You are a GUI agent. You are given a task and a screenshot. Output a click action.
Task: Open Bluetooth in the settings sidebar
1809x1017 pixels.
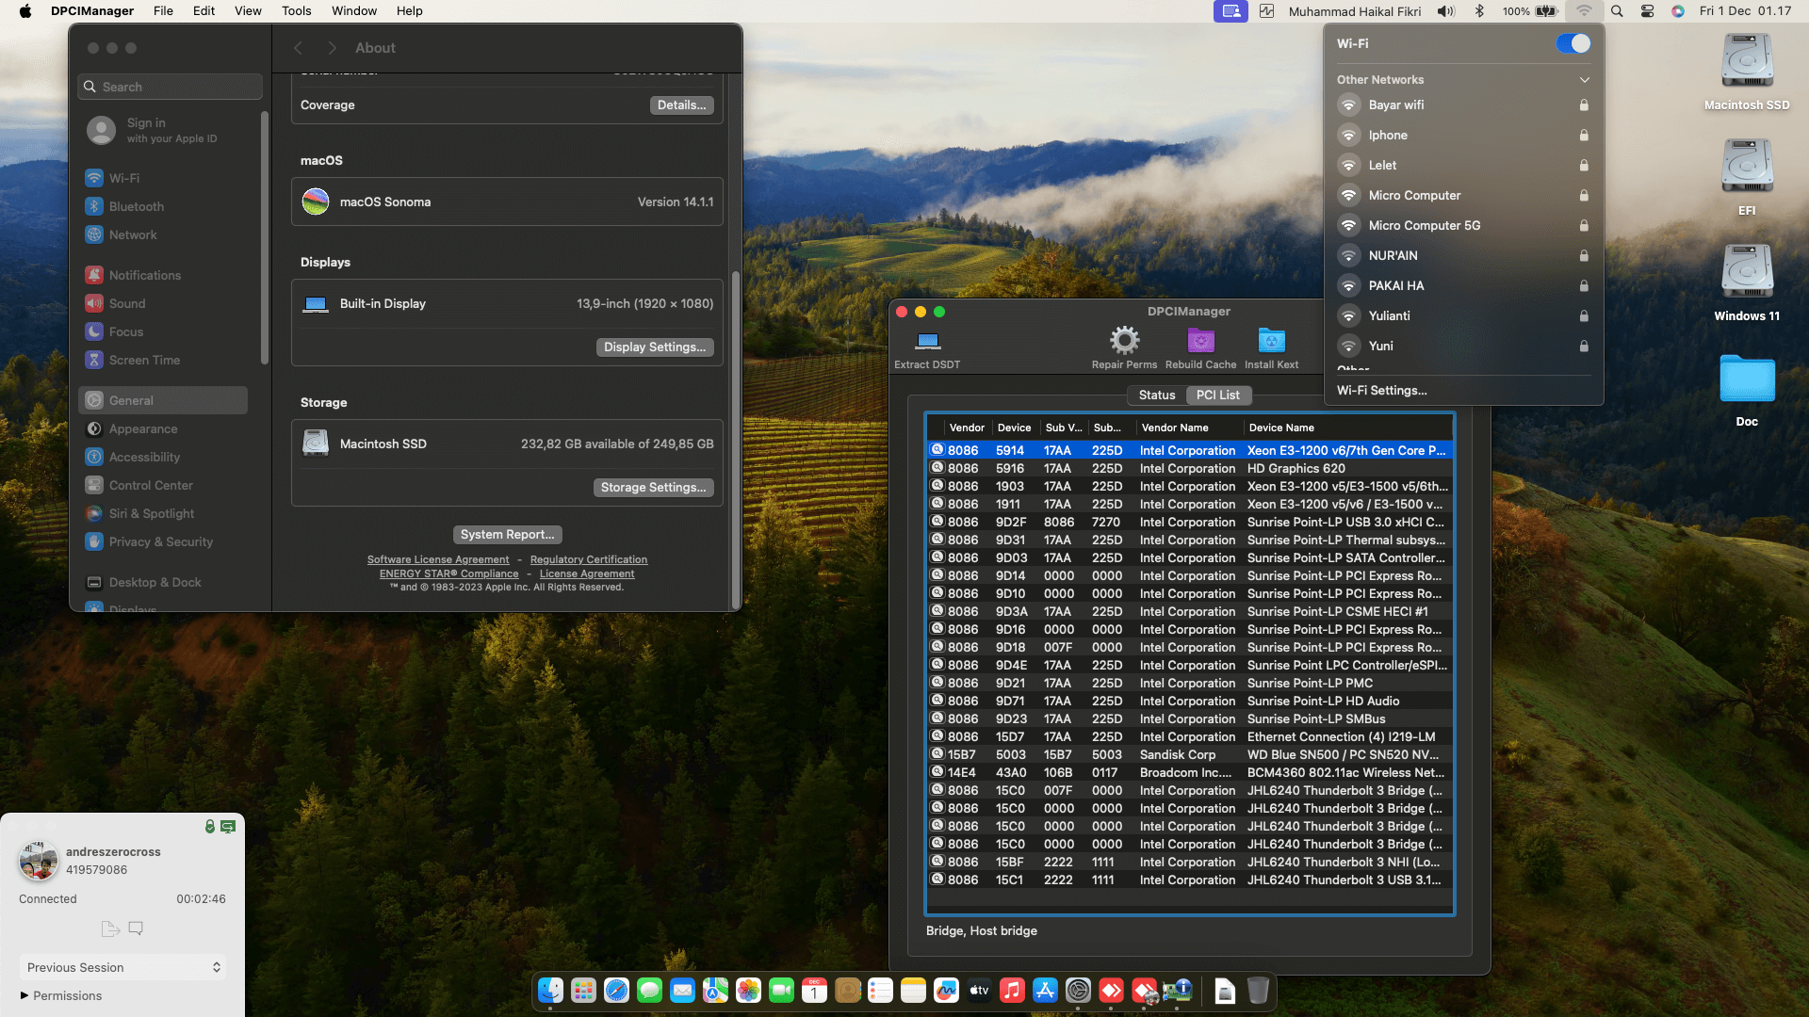click(x=136, y=206)
